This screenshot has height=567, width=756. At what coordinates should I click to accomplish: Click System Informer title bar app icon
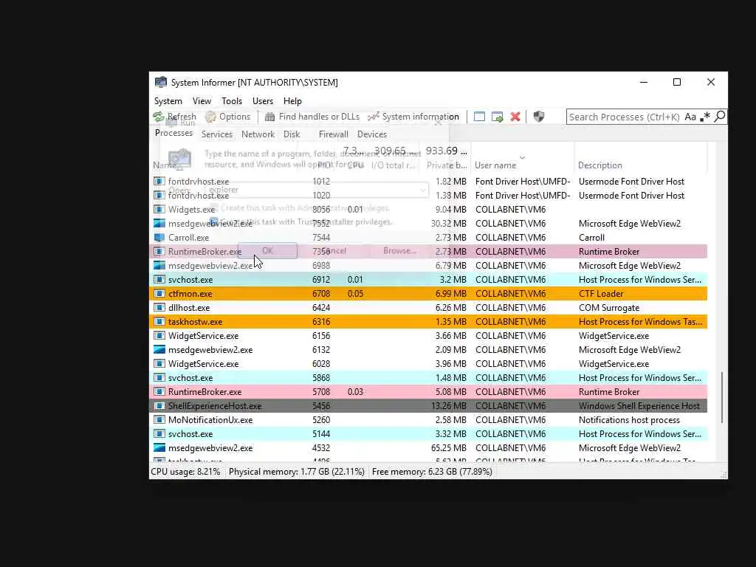[160, 82]
